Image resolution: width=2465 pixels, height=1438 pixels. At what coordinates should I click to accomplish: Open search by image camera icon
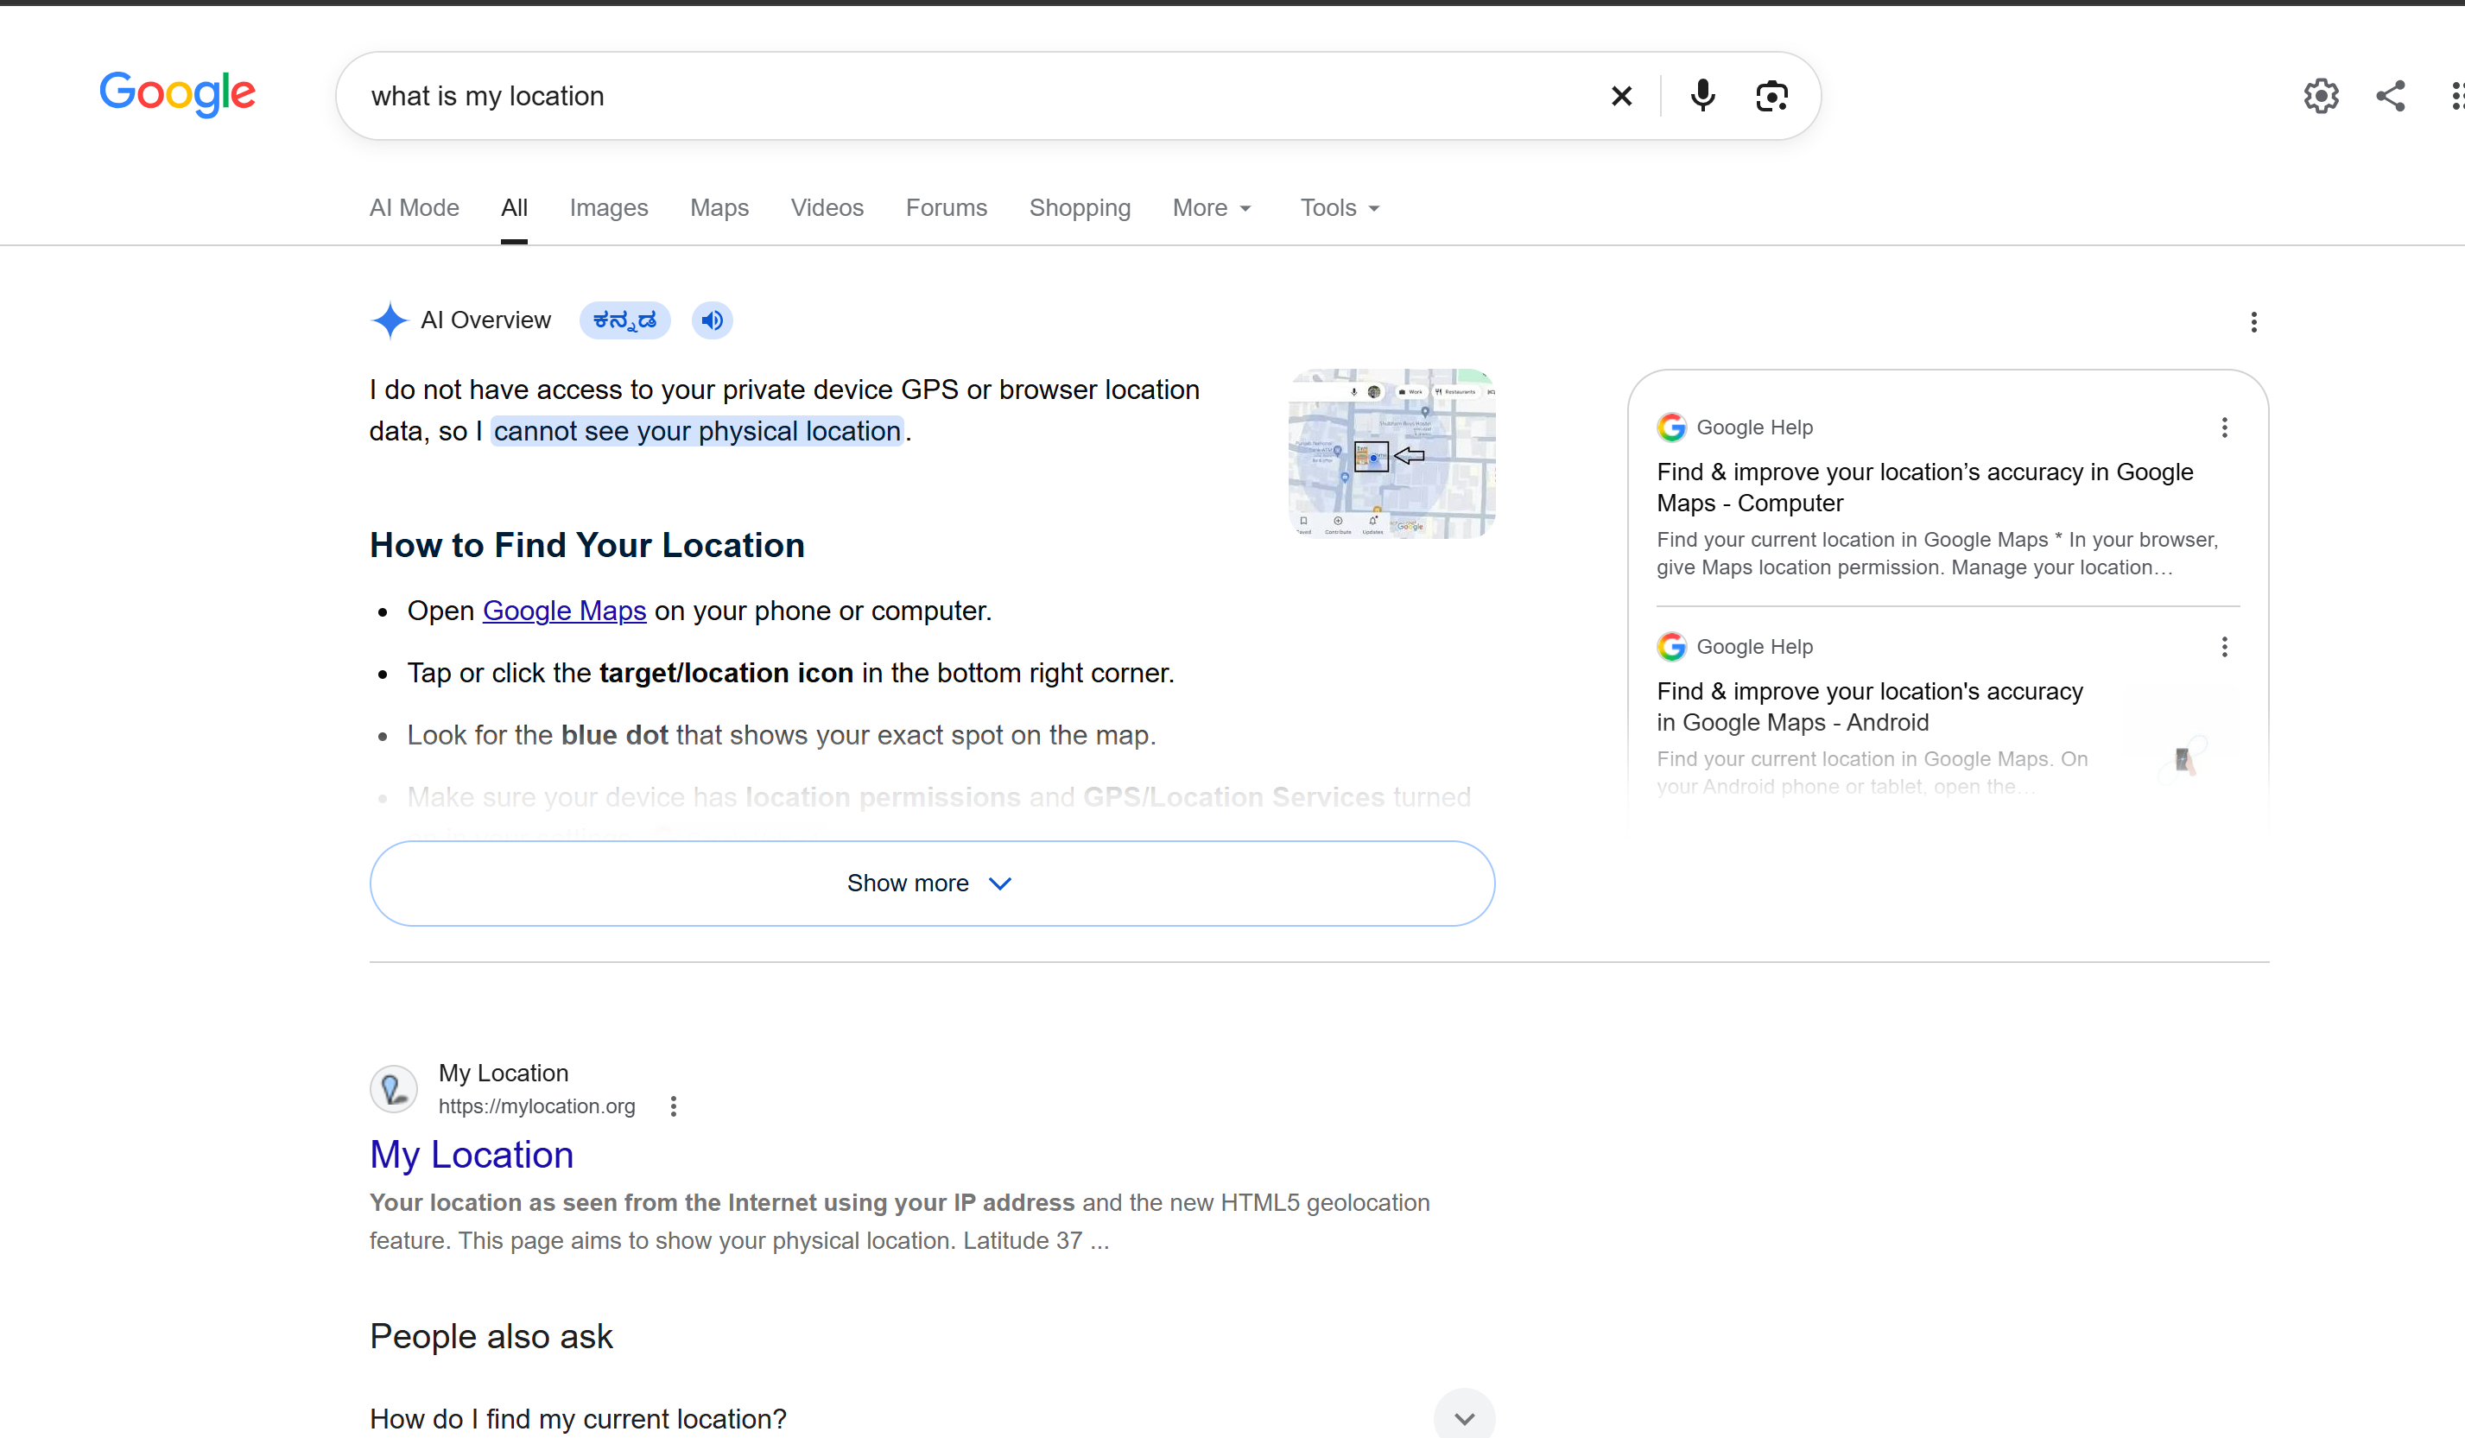[1771, 96]
